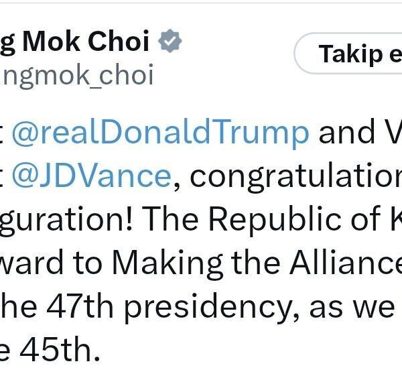Select the word Choi in the header name
Viewport: 402px width, 378px height.
pos(119,41)
